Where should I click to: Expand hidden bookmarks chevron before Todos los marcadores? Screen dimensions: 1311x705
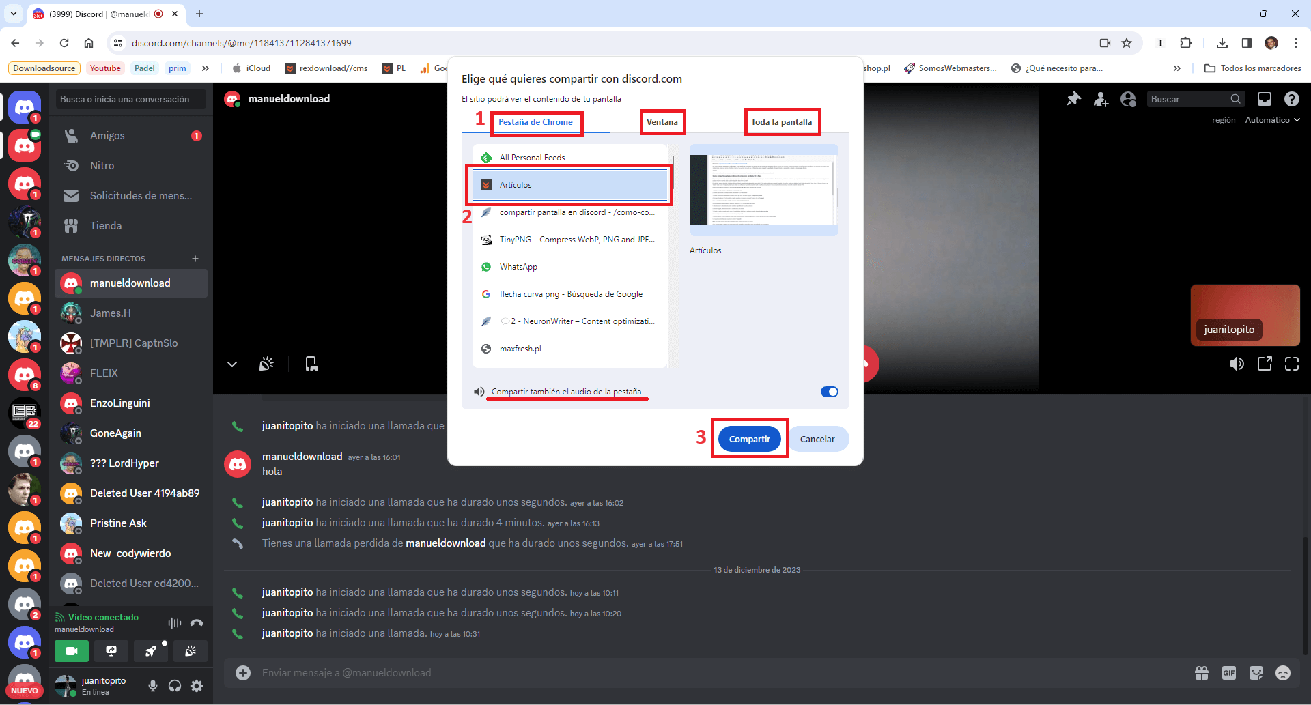1177,68
